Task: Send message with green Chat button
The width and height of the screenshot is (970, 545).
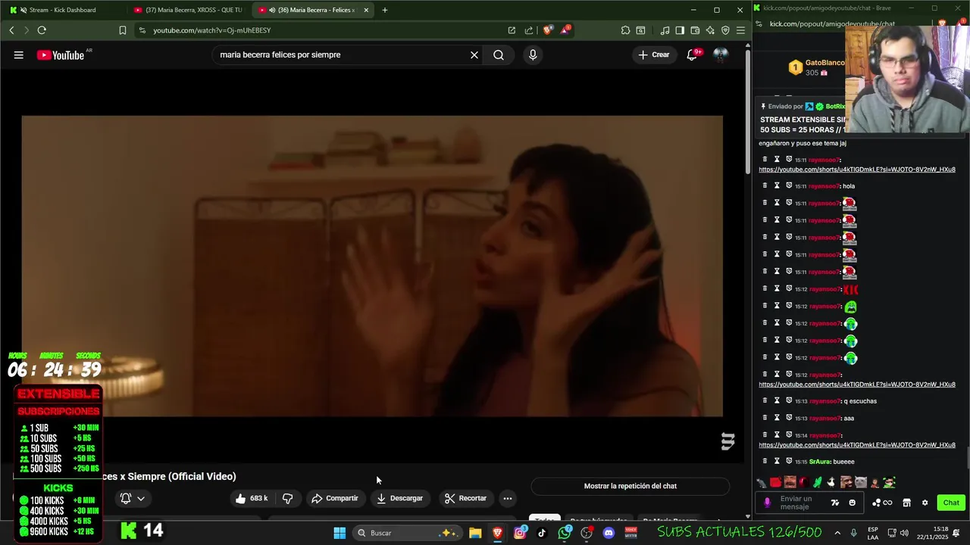Action: (951, 503)
